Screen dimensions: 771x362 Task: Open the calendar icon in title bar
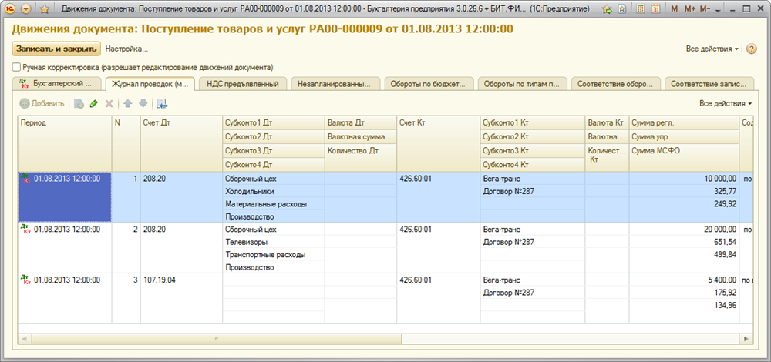tap(655, 9)
